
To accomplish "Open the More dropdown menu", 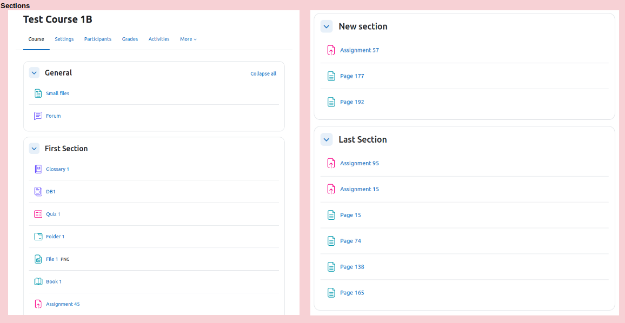I will click(x=188, y=39).
